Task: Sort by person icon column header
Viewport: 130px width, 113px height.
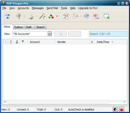Action: 17,42
